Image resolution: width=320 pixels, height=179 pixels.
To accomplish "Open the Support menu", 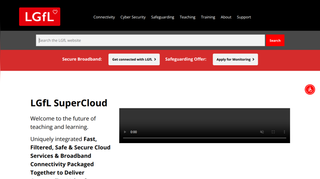I will [x=244, y=17].
